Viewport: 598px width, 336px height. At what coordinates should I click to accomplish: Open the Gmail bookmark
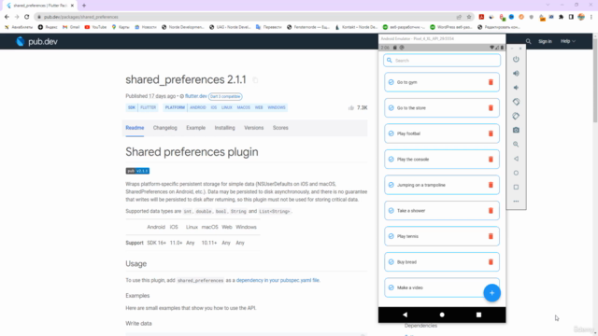[x=71, y=27]
